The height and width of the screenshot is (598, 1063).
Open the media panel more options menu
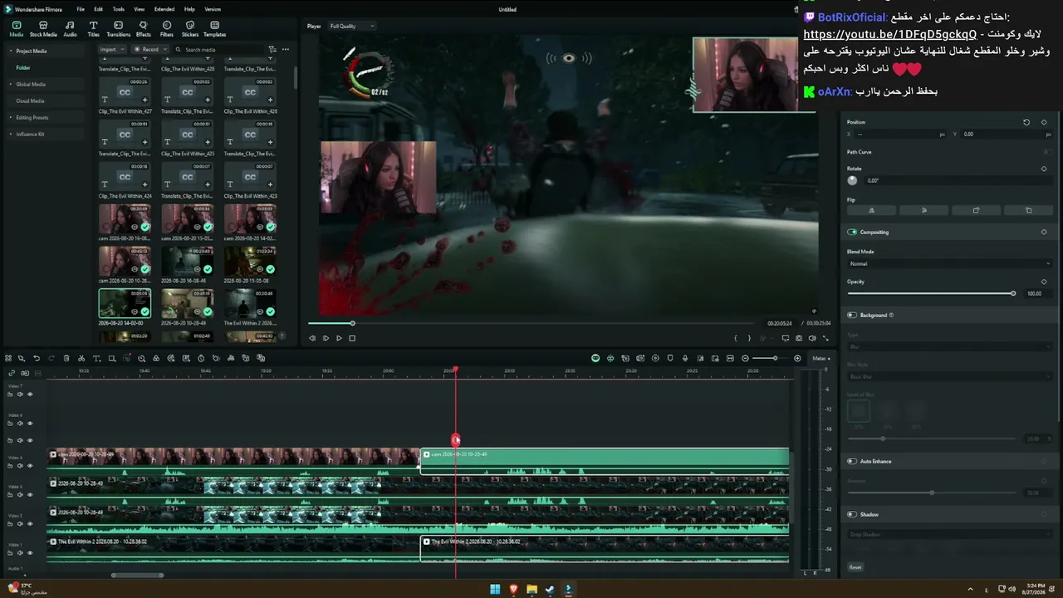coord(286,49)
